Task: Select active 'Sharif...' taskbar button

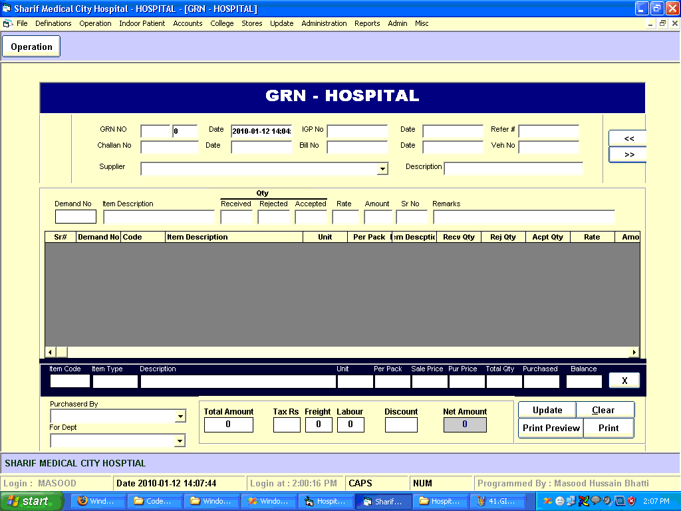Action: coord(382,501)
